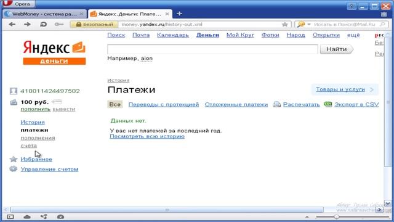Open the Избранное link
Screen dimensions: 394x222
(x=36, y=159)
